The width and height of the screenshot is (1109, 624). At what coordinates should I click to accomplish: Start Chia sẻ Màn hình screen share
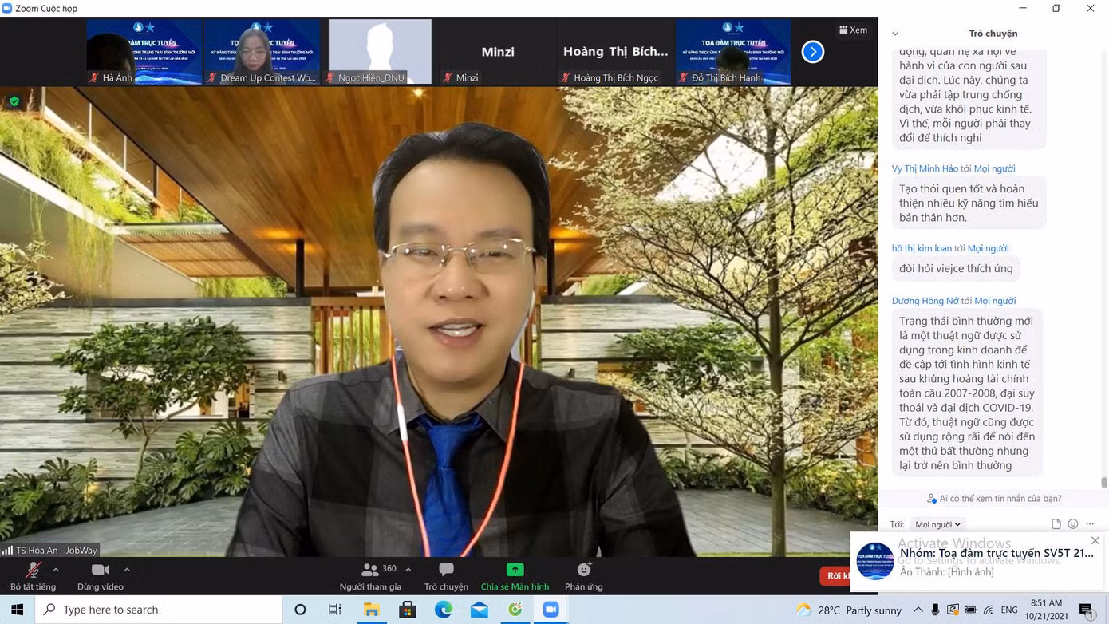coord(515,576)
